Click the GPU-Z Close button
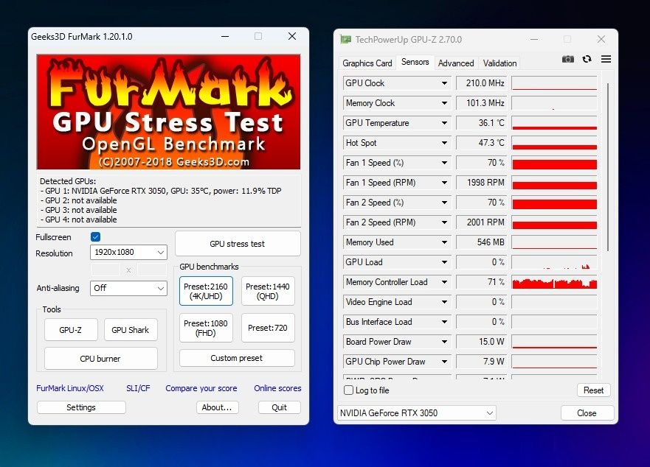 (587, 412)
